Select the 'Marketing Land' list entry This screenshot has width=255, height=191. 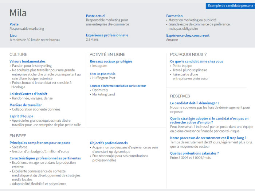[x=103, y=94]
